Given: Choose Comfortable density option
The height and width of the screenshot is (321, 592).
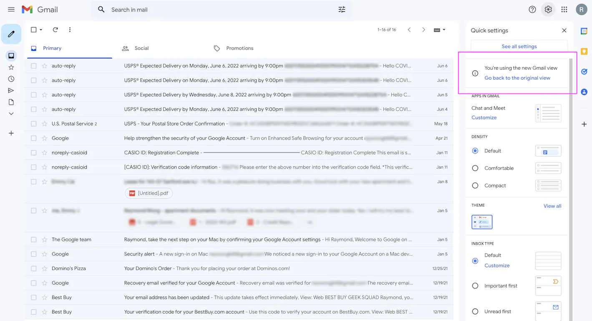Looking at the screenshot, I should coord(475,168).
